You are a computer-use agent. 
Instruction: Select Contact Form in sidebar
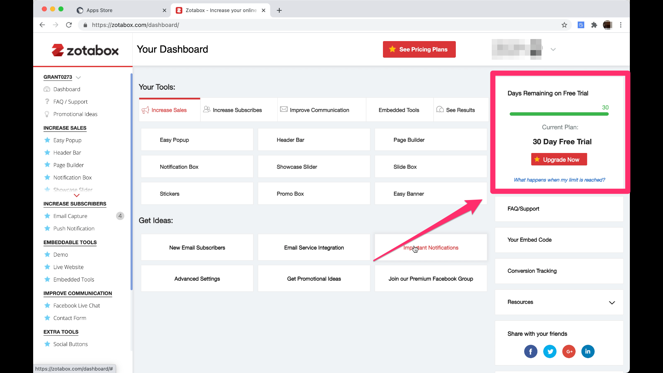coord(70,318)
